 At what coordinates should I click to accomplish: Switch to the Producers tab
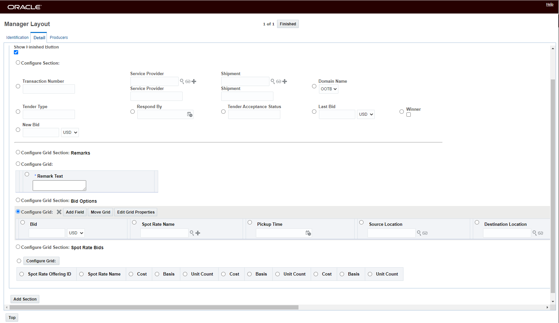tap(59, 38)
